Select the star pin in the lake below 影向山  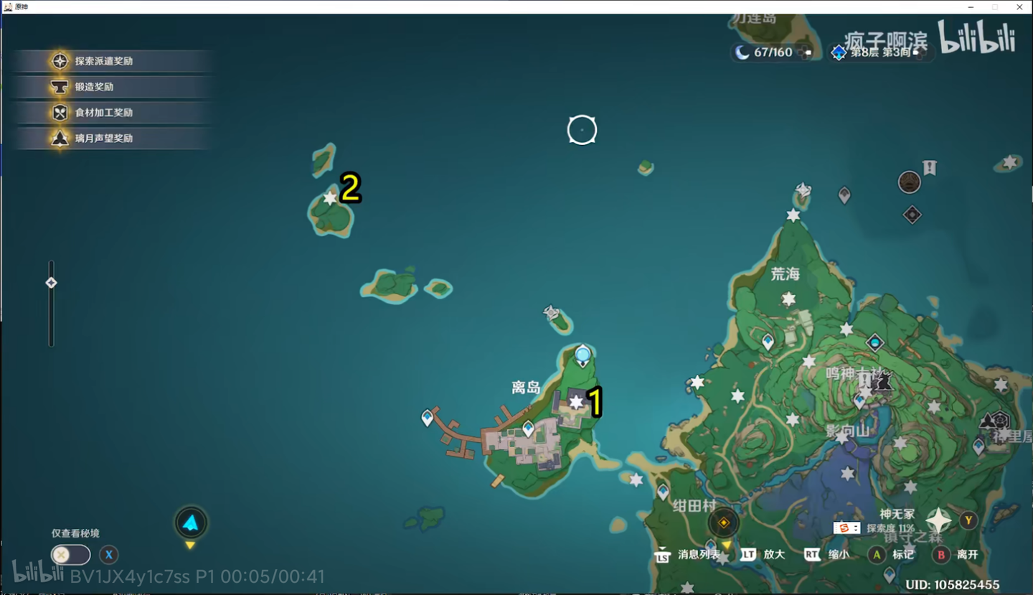pos(848,474)
